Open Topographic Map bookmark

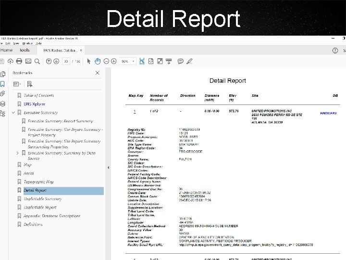38,182
